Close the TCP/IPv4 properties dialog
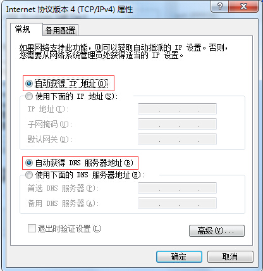Image resolution: width=263 pixels, height=271 pixels. click(x=243, y=6)
